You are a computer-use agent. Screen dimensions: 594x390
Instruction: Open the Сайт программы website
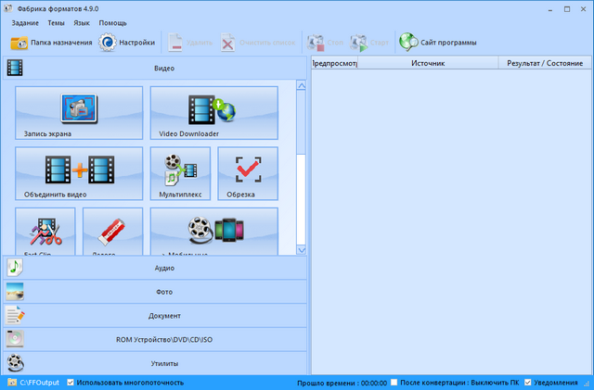[438, 42]
